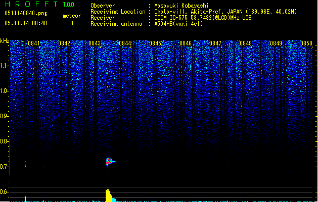The image size is (318, 202).
Task: Click the 0846 time marker
Action: point(186,43)
